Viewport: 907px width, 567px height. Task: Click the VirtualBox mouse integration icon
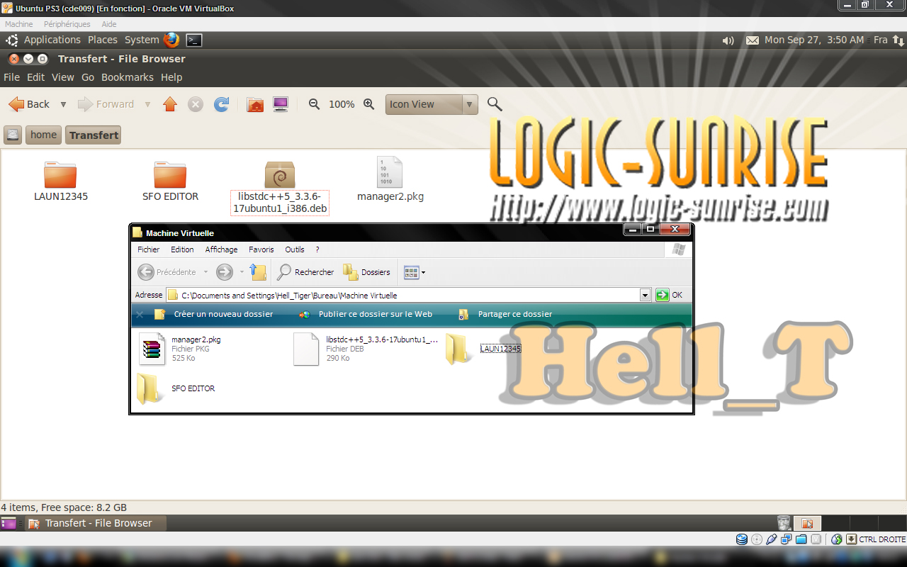coord(837,539)
